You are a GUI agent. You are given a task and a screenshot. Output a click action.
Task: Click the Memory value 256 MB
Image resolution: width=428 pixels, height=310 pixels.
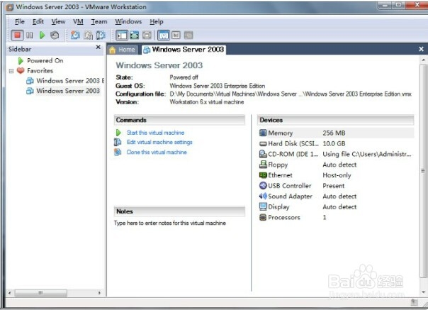click(x=334, y=133)
